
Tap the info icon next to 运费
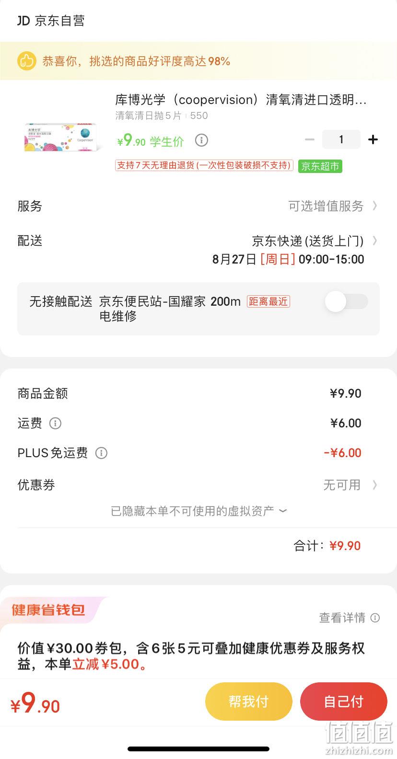point(55,423)
